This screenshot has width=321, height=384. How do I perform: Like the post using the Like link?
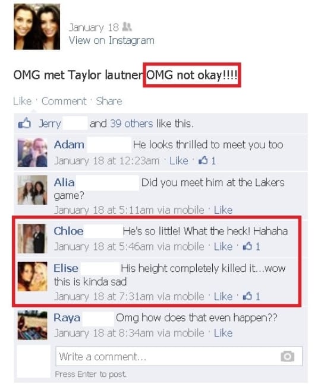23,101
